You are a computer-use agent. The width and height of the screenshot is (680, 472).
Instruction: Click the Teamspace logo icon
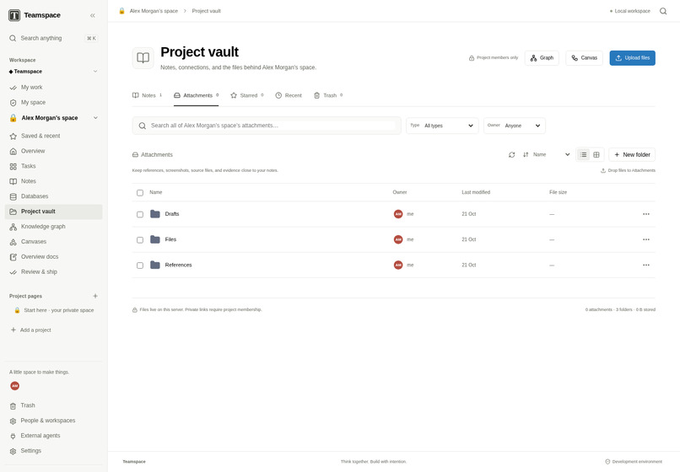14,15
